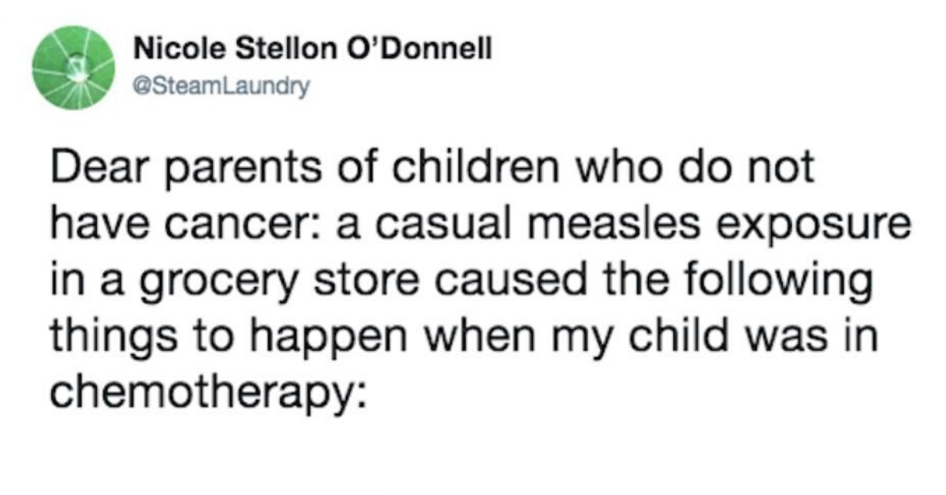
Task: Click the green circular profile avatar
Action: [x=74, y=69]
